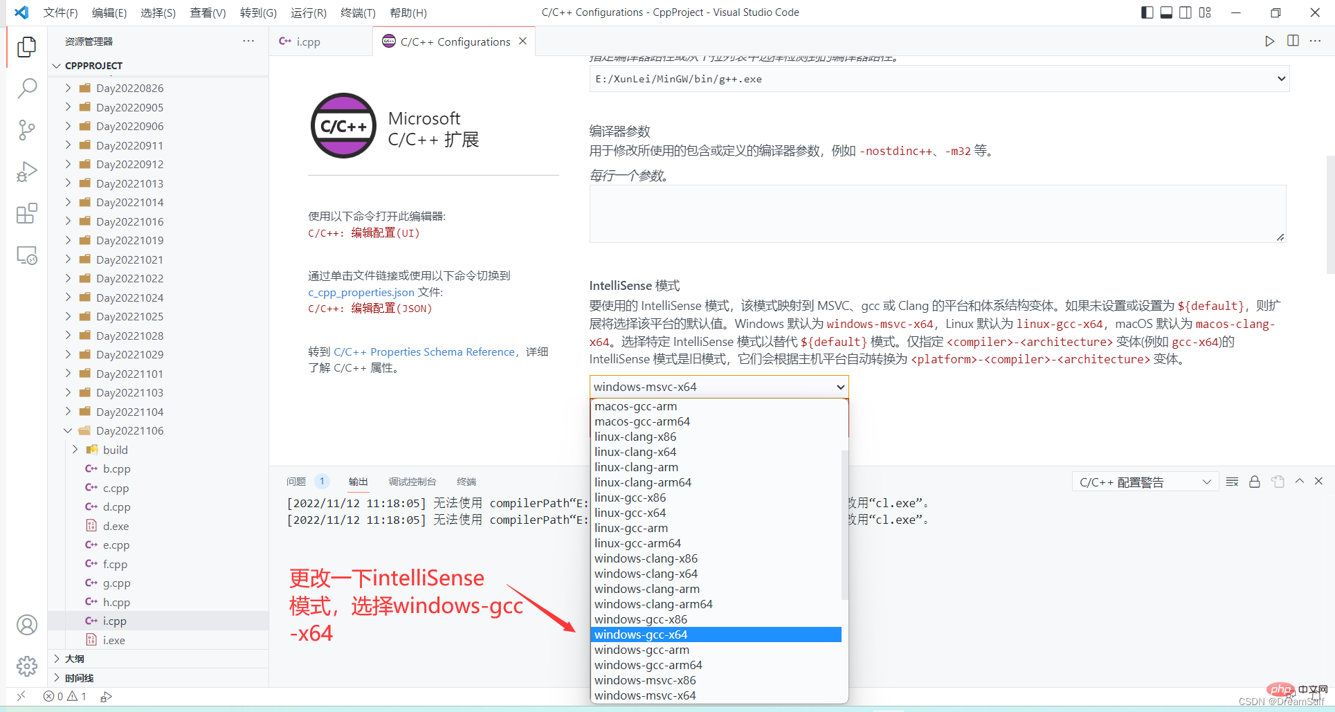Pick windows-clang-x64 from the mode list
Image resolution: width=1335 pixels, height=712 pixels.
(x=717, y=574)
